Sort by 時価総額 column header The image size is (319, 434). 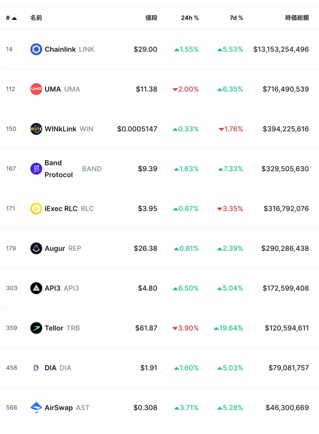(297, 18)
